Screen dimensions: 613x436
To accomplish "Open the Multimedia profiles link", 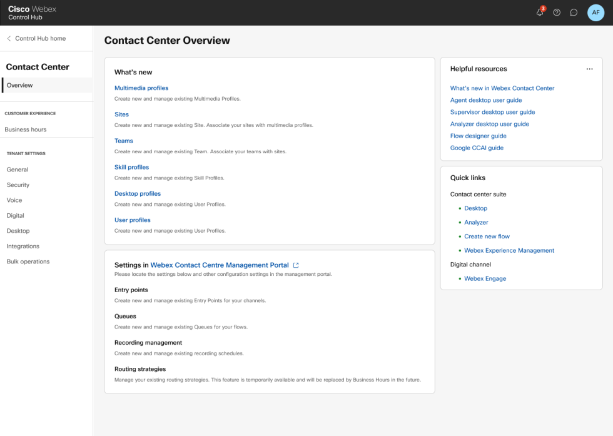I will coord(141,88).
